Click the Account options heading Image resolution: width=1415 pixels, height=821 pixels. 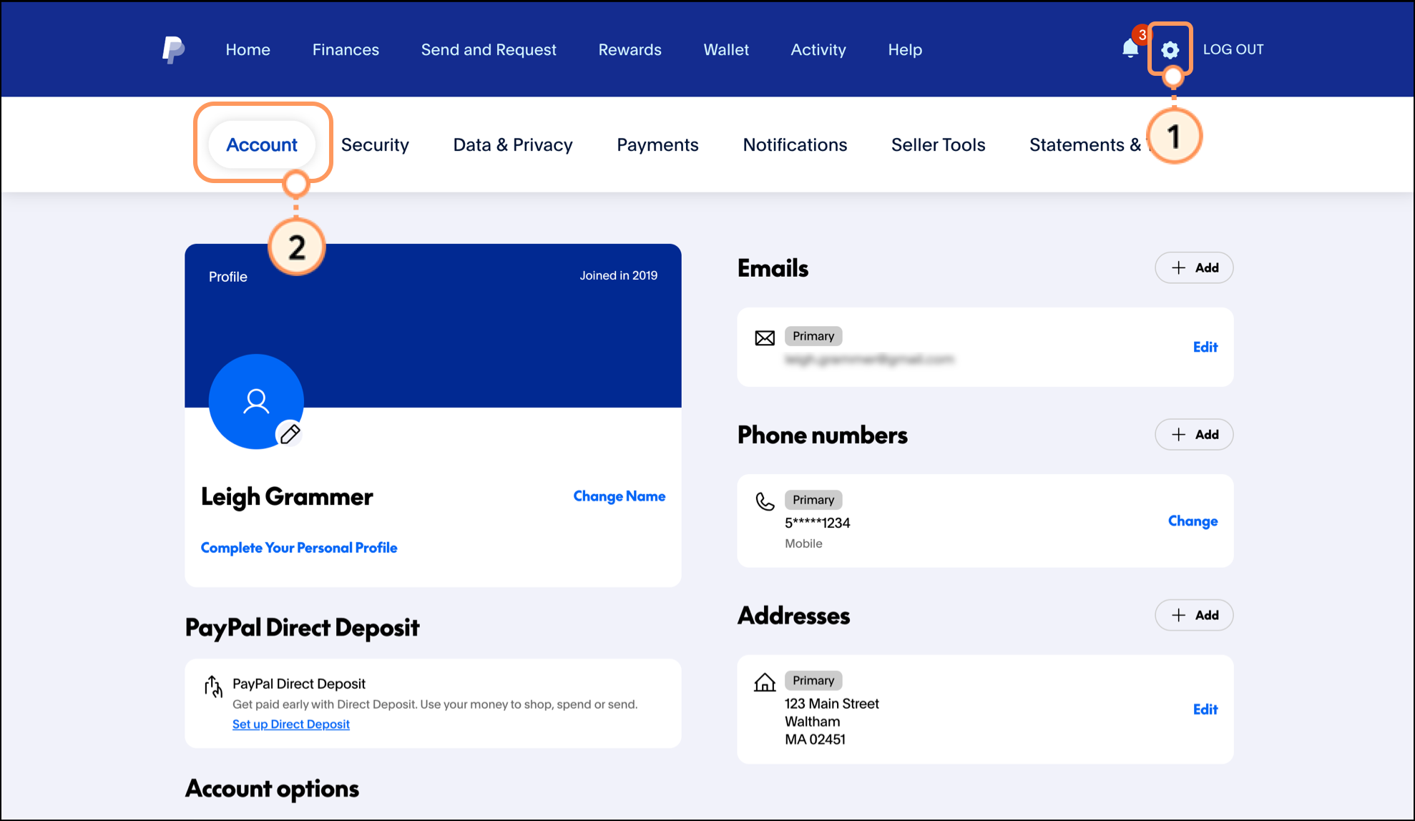tap(272, 789)
